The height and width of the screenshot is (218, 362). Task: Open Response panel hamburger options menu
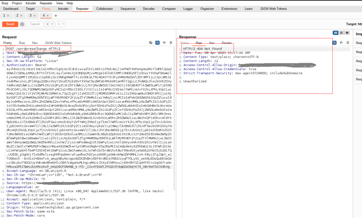tap(348, 43)
